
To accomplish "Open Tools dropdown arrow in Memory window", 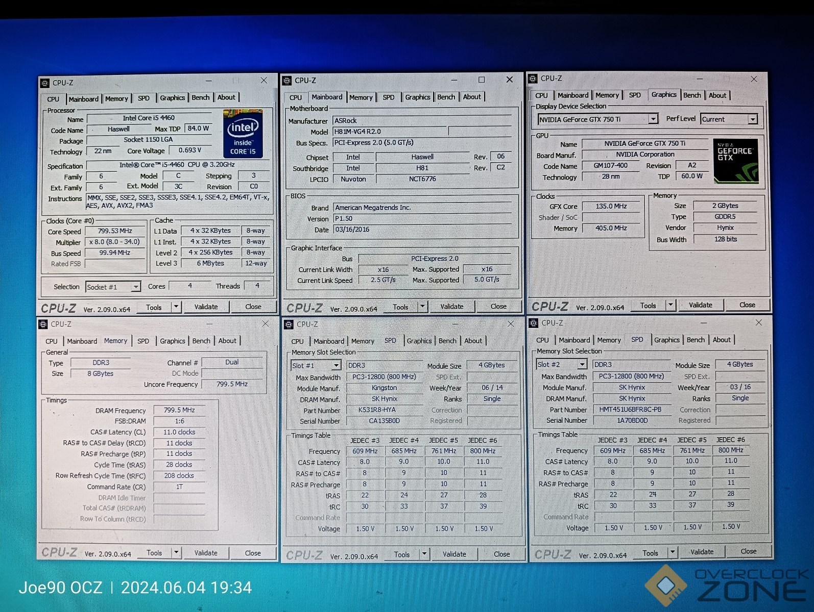I will point(176,552).
